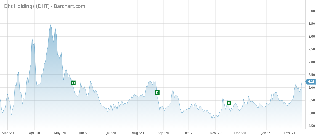
Task: Click the 6.00 price axis label
Action: [x=311, y=88]
